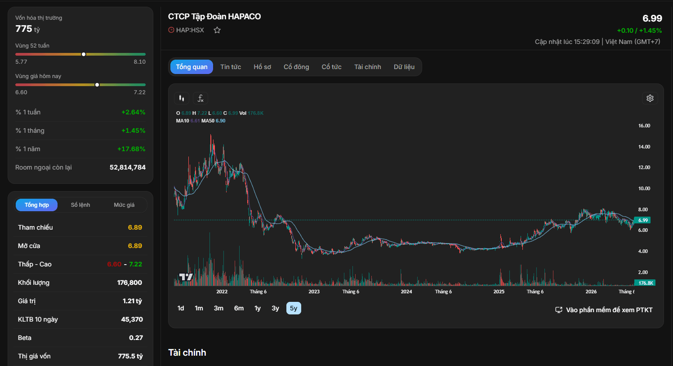Switch to the Tài chính tab
Screen dimensions: 673x366
[368, 67]
